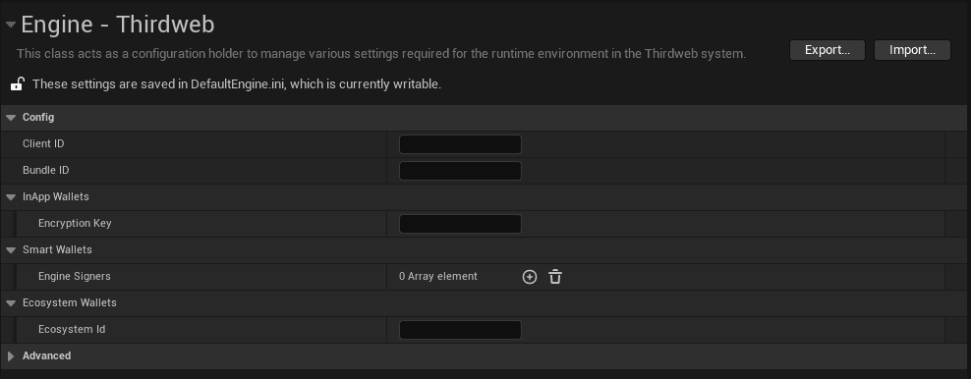
Task: Collapse the InApp Wallets group
Action: (11, 197)
